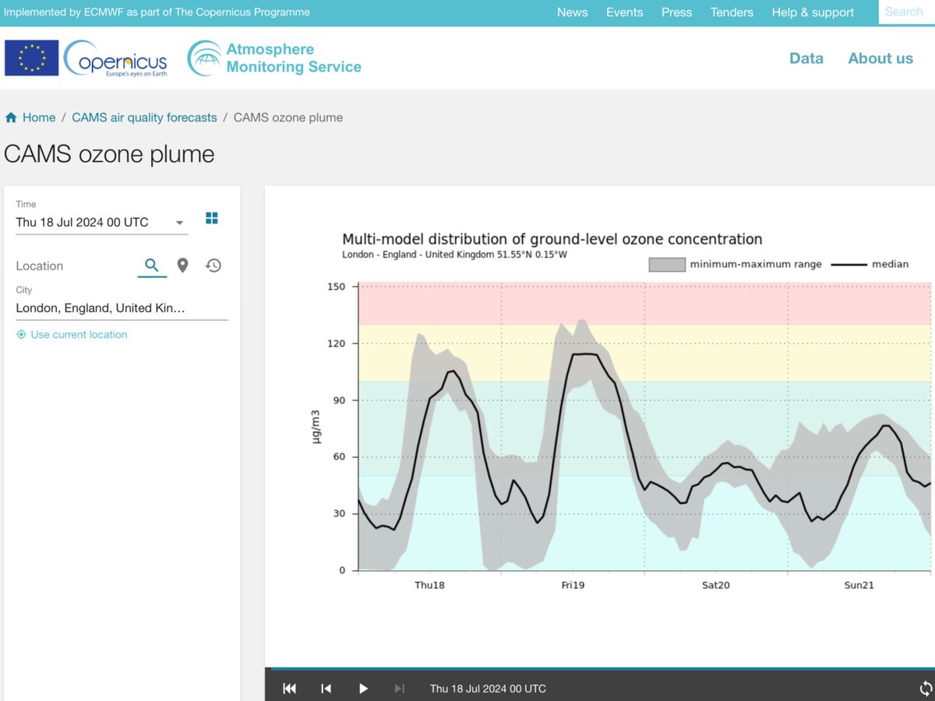Click the animation progress bar above player
This screenshot has height=701, width=935.
click(600, 668)
